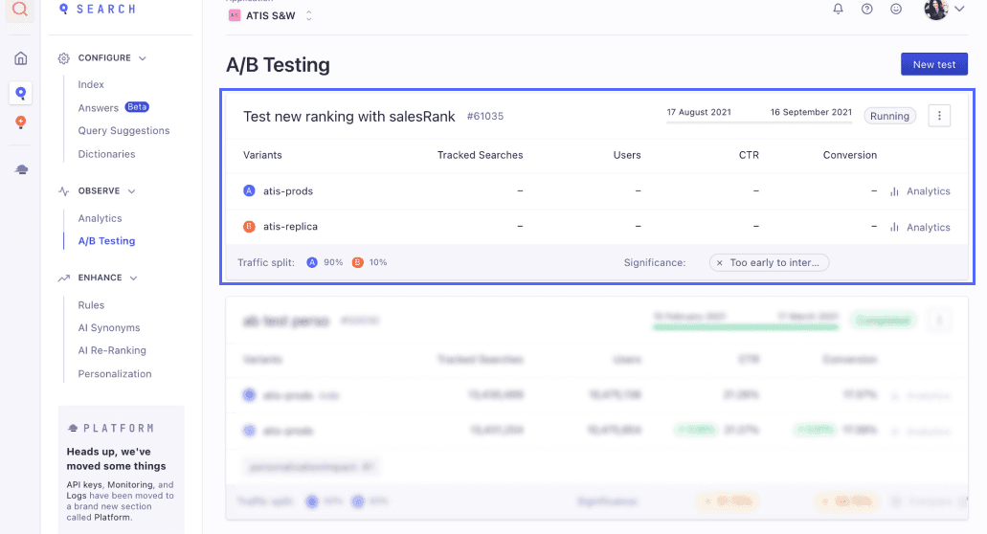Click the 16 September 2021 end date
Image resolution: width=987 pixels, height=534 pixels.
[811, 112]
